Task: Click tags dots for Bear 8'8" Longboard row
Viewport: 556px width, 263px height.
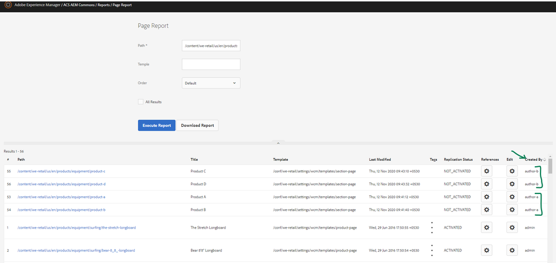Action: tap(432, 250)
